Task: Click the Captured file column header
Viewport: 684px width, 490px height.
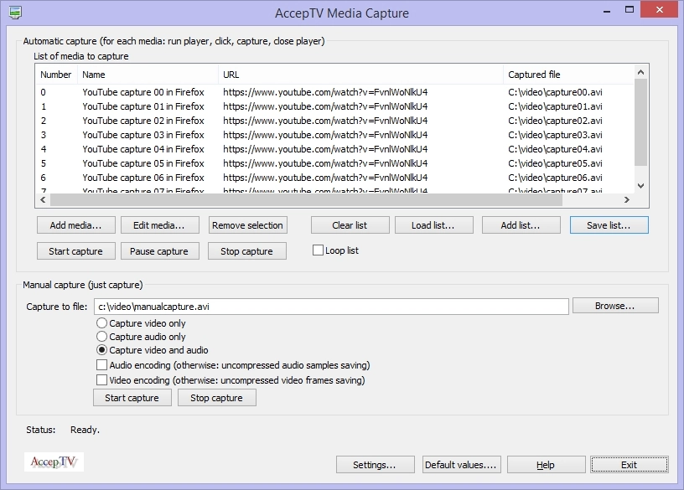Action: pos(567,75)
